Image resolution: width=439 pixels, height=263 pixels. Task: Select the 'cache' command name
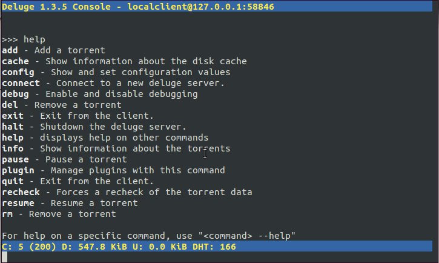coord(15,61)
